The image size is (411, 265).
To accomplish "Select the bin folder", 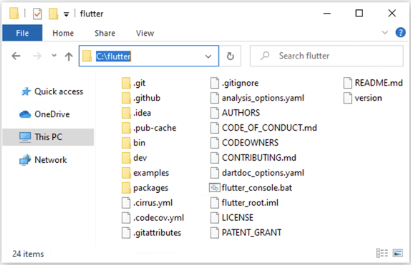I will click(133, 143).
